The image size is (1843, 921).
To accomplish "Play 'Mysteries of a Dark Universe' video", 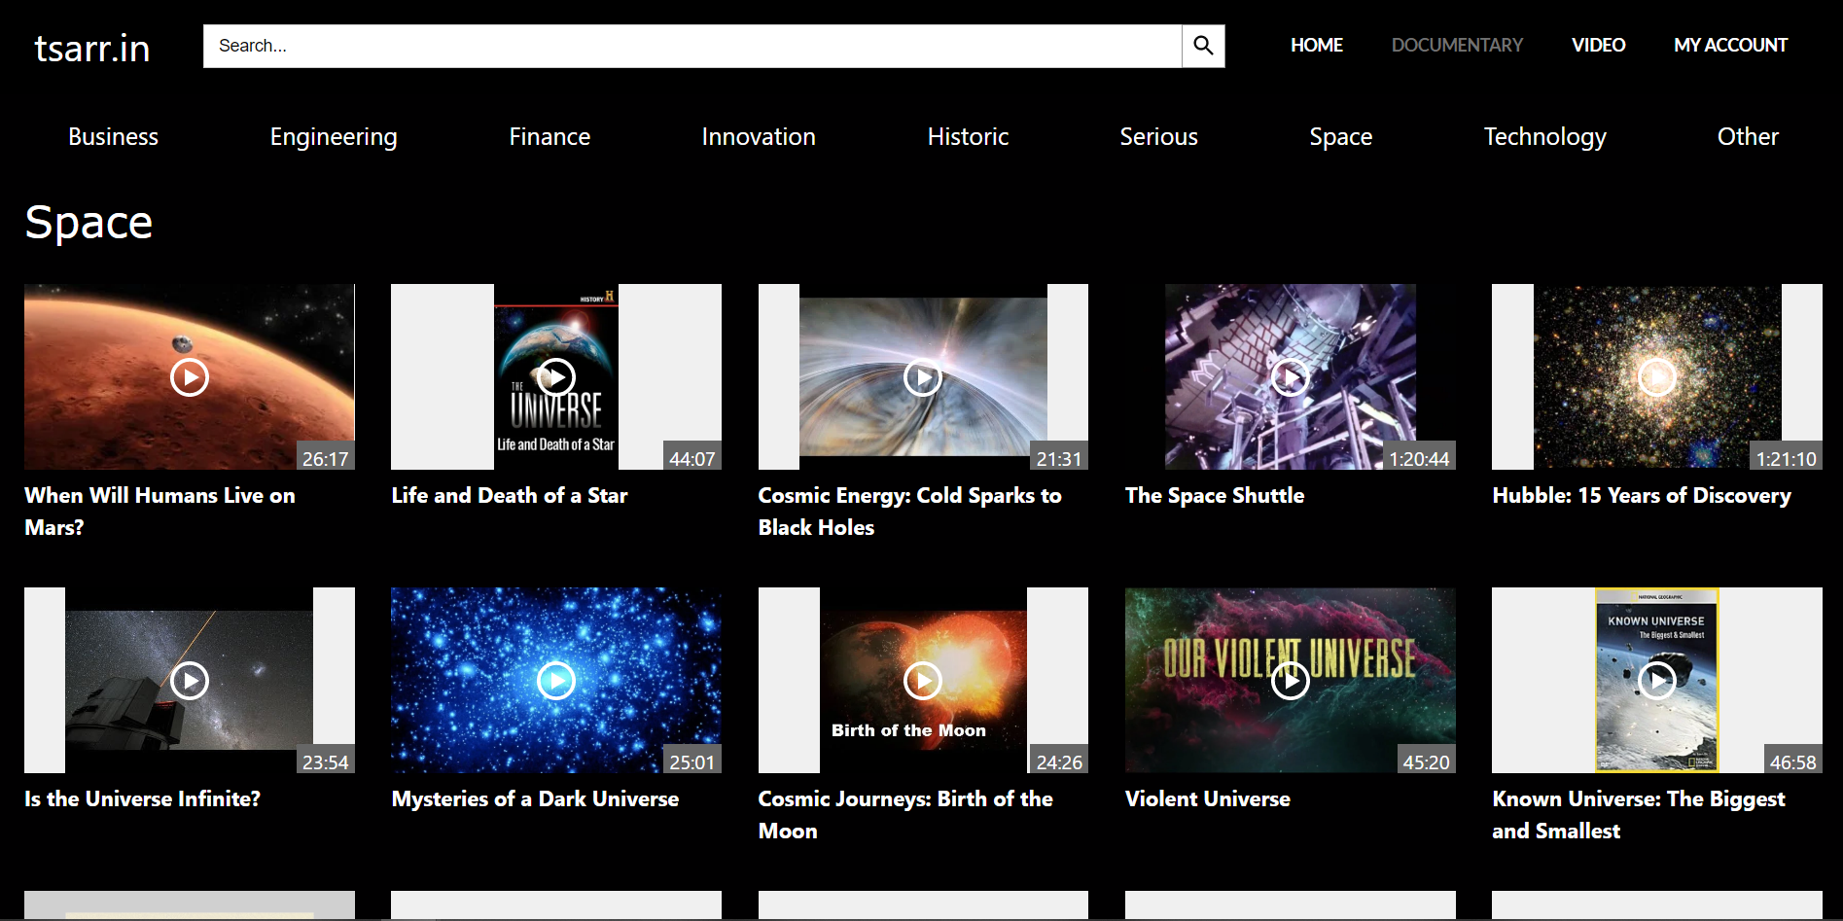I will [x=556, y=681].
